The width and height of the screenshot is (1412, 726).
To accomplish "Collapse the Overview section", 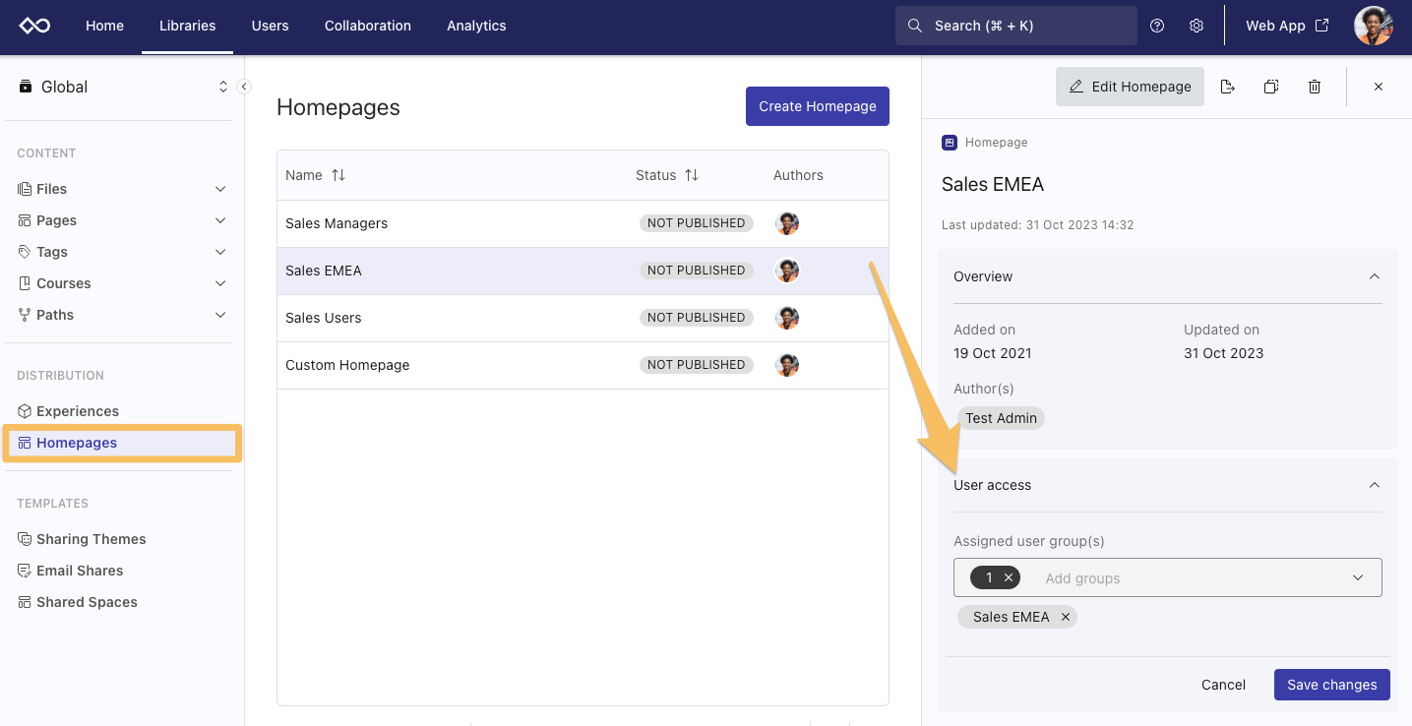I will tap(1375, 276).
